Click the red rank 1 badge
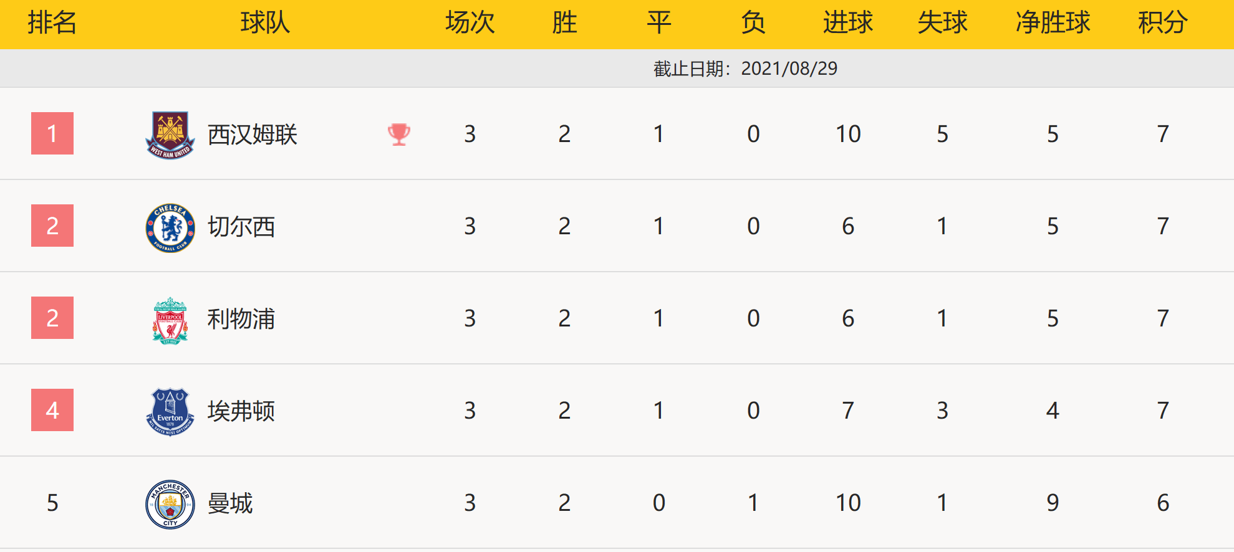This screenshot has height=552, width=1234. point(52,133)
